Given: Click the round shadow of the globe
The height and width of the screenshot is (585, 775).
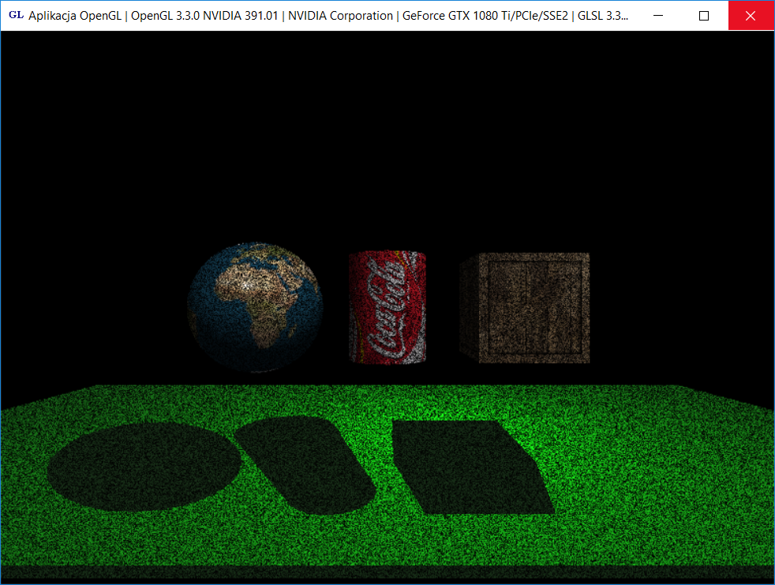Looking at the screenshot, I should click(142, 466).
